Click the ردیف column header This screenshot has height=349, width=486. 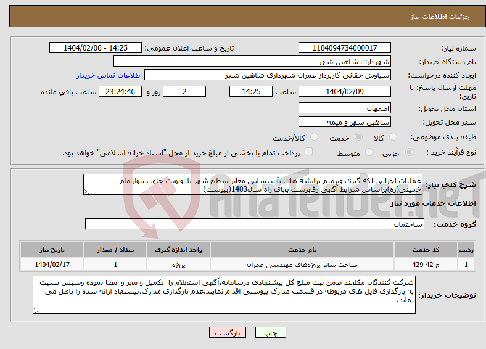pos(466,250)
